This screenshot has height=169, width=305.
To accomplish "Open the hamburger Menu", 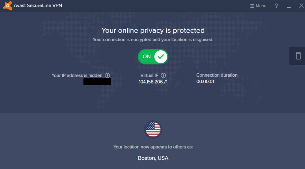I will tap(258, 6).
